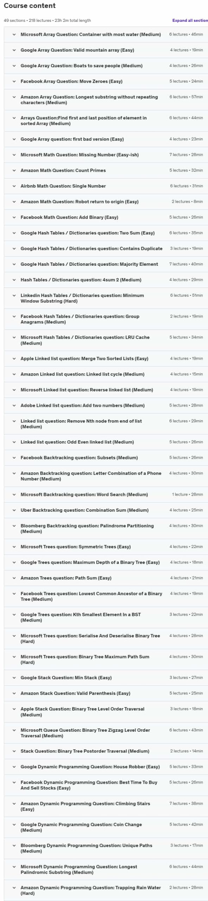Click chevron next to Move Zeroes section
Viewport: 208px width, 901px height.
pos(14,81)
